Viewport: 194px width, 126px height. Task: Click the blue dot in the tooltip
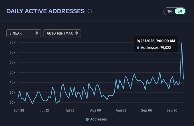coord(138,48)
